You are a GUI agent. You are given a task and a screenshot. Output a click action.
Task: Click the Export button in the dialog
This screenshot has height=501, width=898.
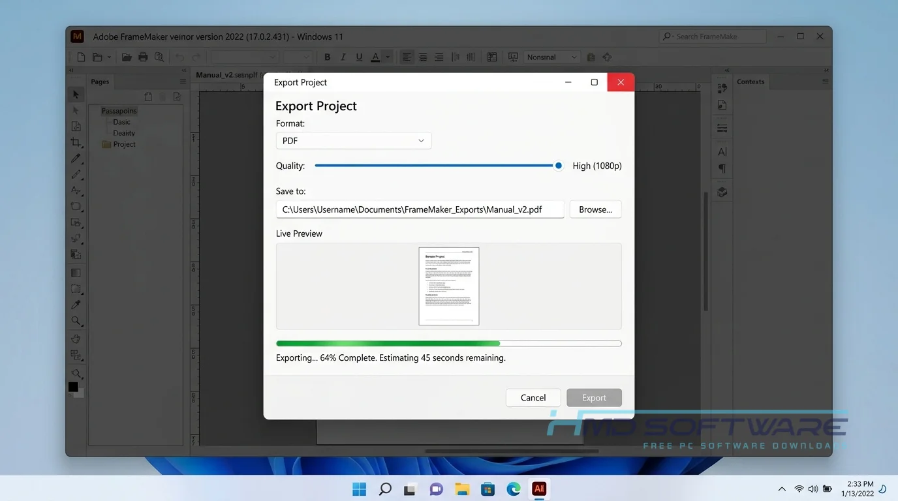pos(594,398)
